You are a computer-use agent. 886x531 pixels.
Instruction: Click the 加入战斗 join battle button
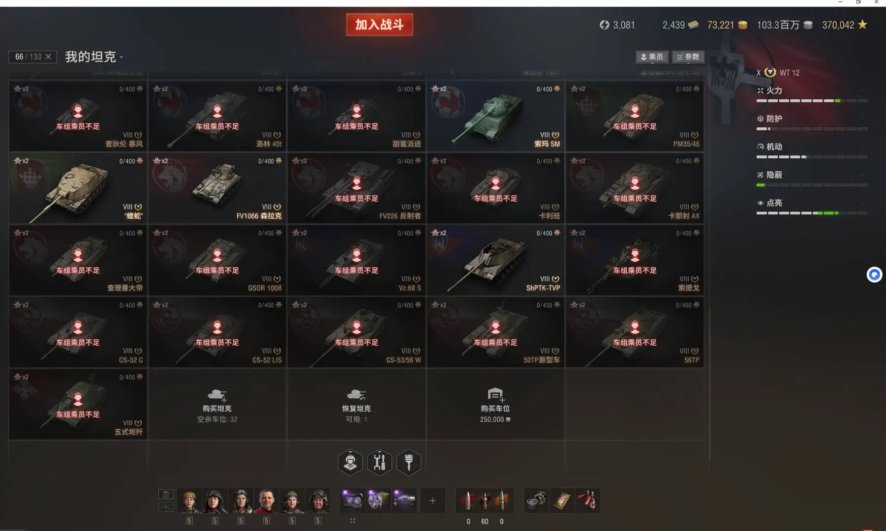379,25
